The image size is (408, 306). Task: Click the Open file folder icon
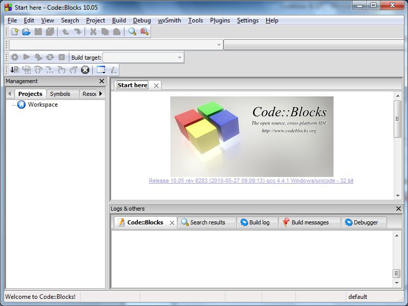27,32
